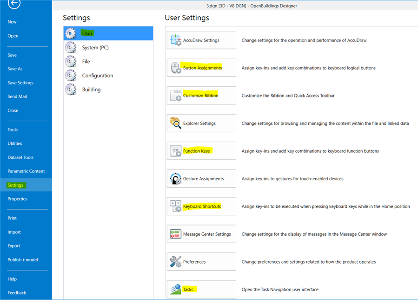
Task: Click text 'Open the Task Navigation user interface'
Action: pyautogui.click(x=280, y=290)
